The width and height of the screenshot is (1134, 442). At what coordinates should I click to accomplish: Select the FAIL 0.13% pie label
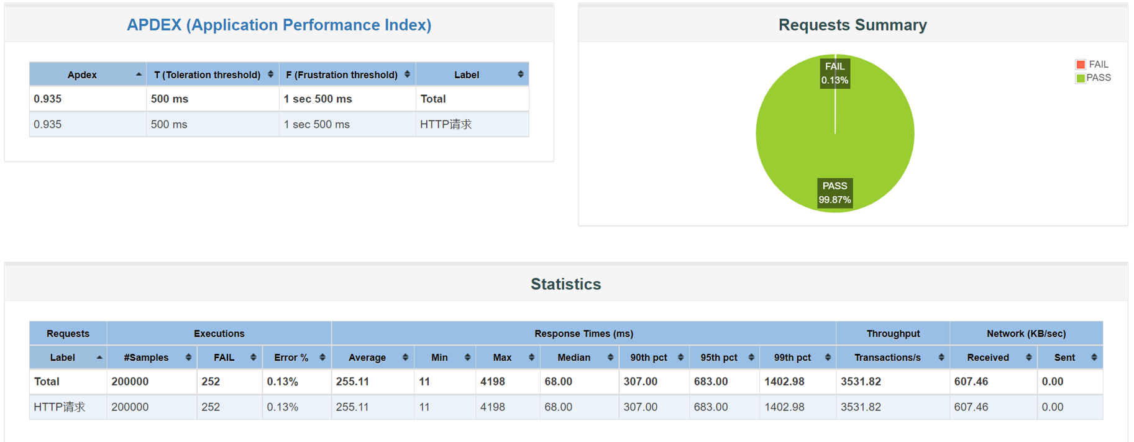tap(834, 73)
